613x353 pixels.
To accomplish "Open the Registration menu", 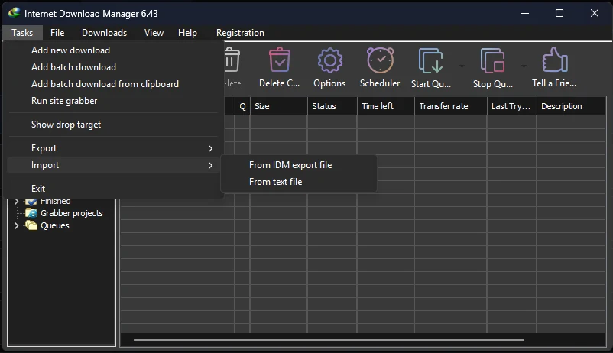I will click(240, 33).
